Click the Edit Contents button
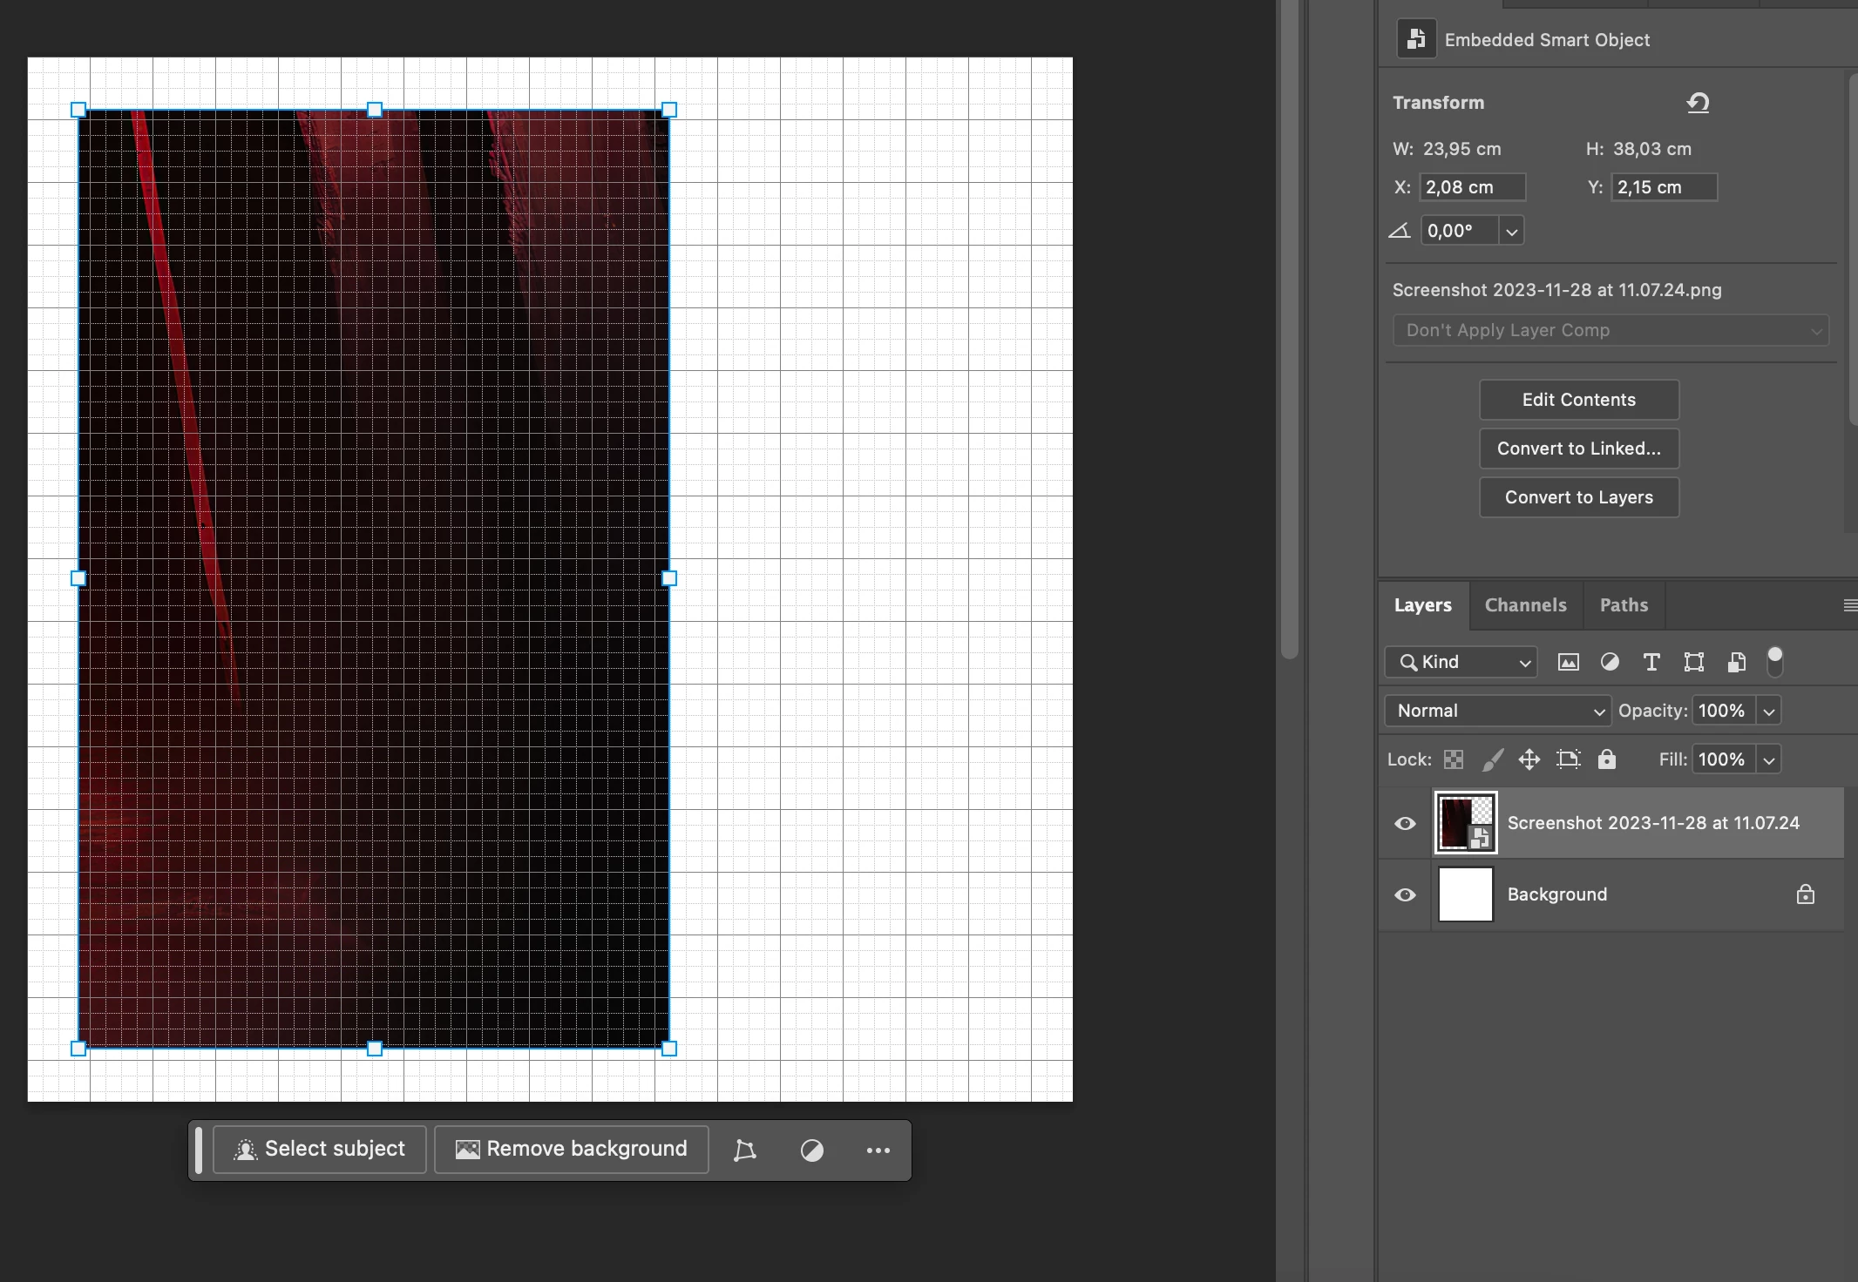The height and width of the screenshot is (1282, 1858). click(1578, 400)
